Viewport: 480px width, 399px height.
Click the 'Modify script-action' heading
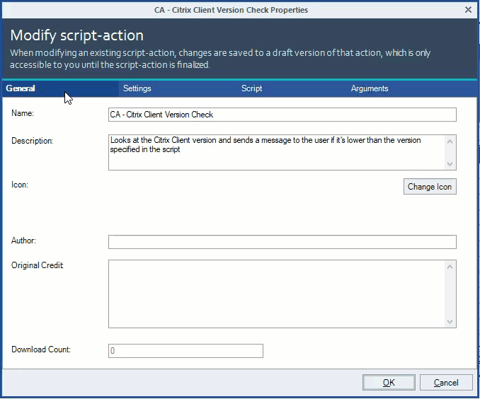click(77, 35)
